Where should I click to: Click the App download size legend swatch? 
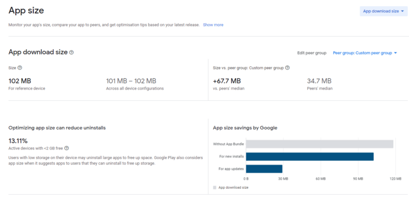pyautogui.click(x=215, y=187)
